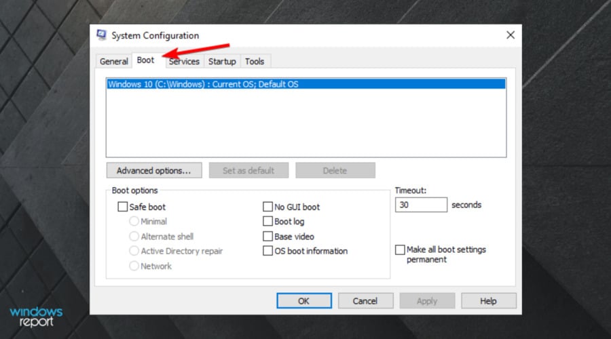Click the Set as default button
Image resolution: width=611 pixels, height=339 pixels.
point(248,170)
